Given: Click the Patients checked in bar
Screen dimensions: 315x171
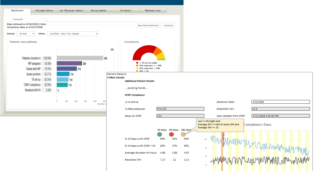Looking at the screenshot, I should (80, 58).
